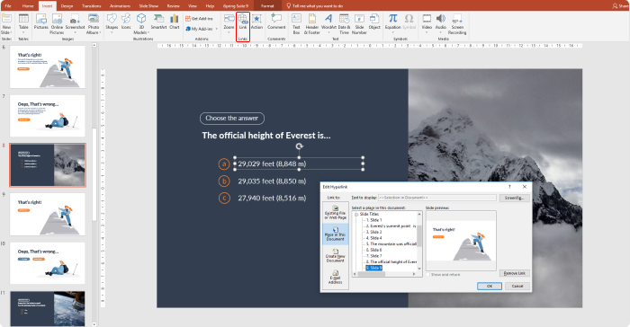The height and width of the screenshot is (327, 630).
Task: Select '9. Slide 9' in list
Action: [374, 268]
